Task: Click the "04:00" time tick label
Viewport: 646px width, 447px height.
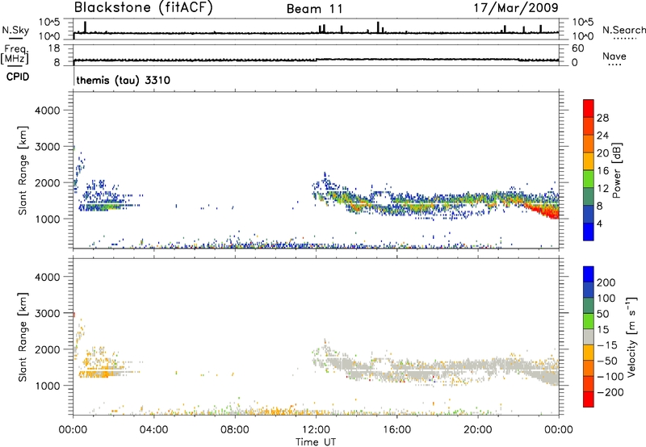Action: pos(153,430)
